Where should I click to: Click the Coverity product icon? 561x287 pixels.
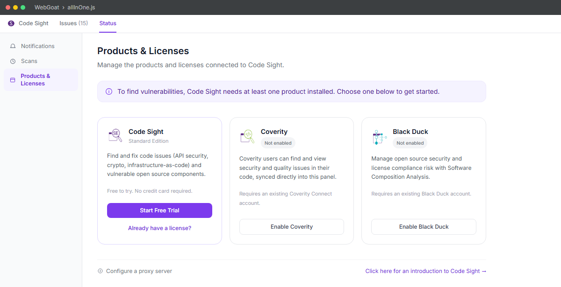click(x=247, y=136)
